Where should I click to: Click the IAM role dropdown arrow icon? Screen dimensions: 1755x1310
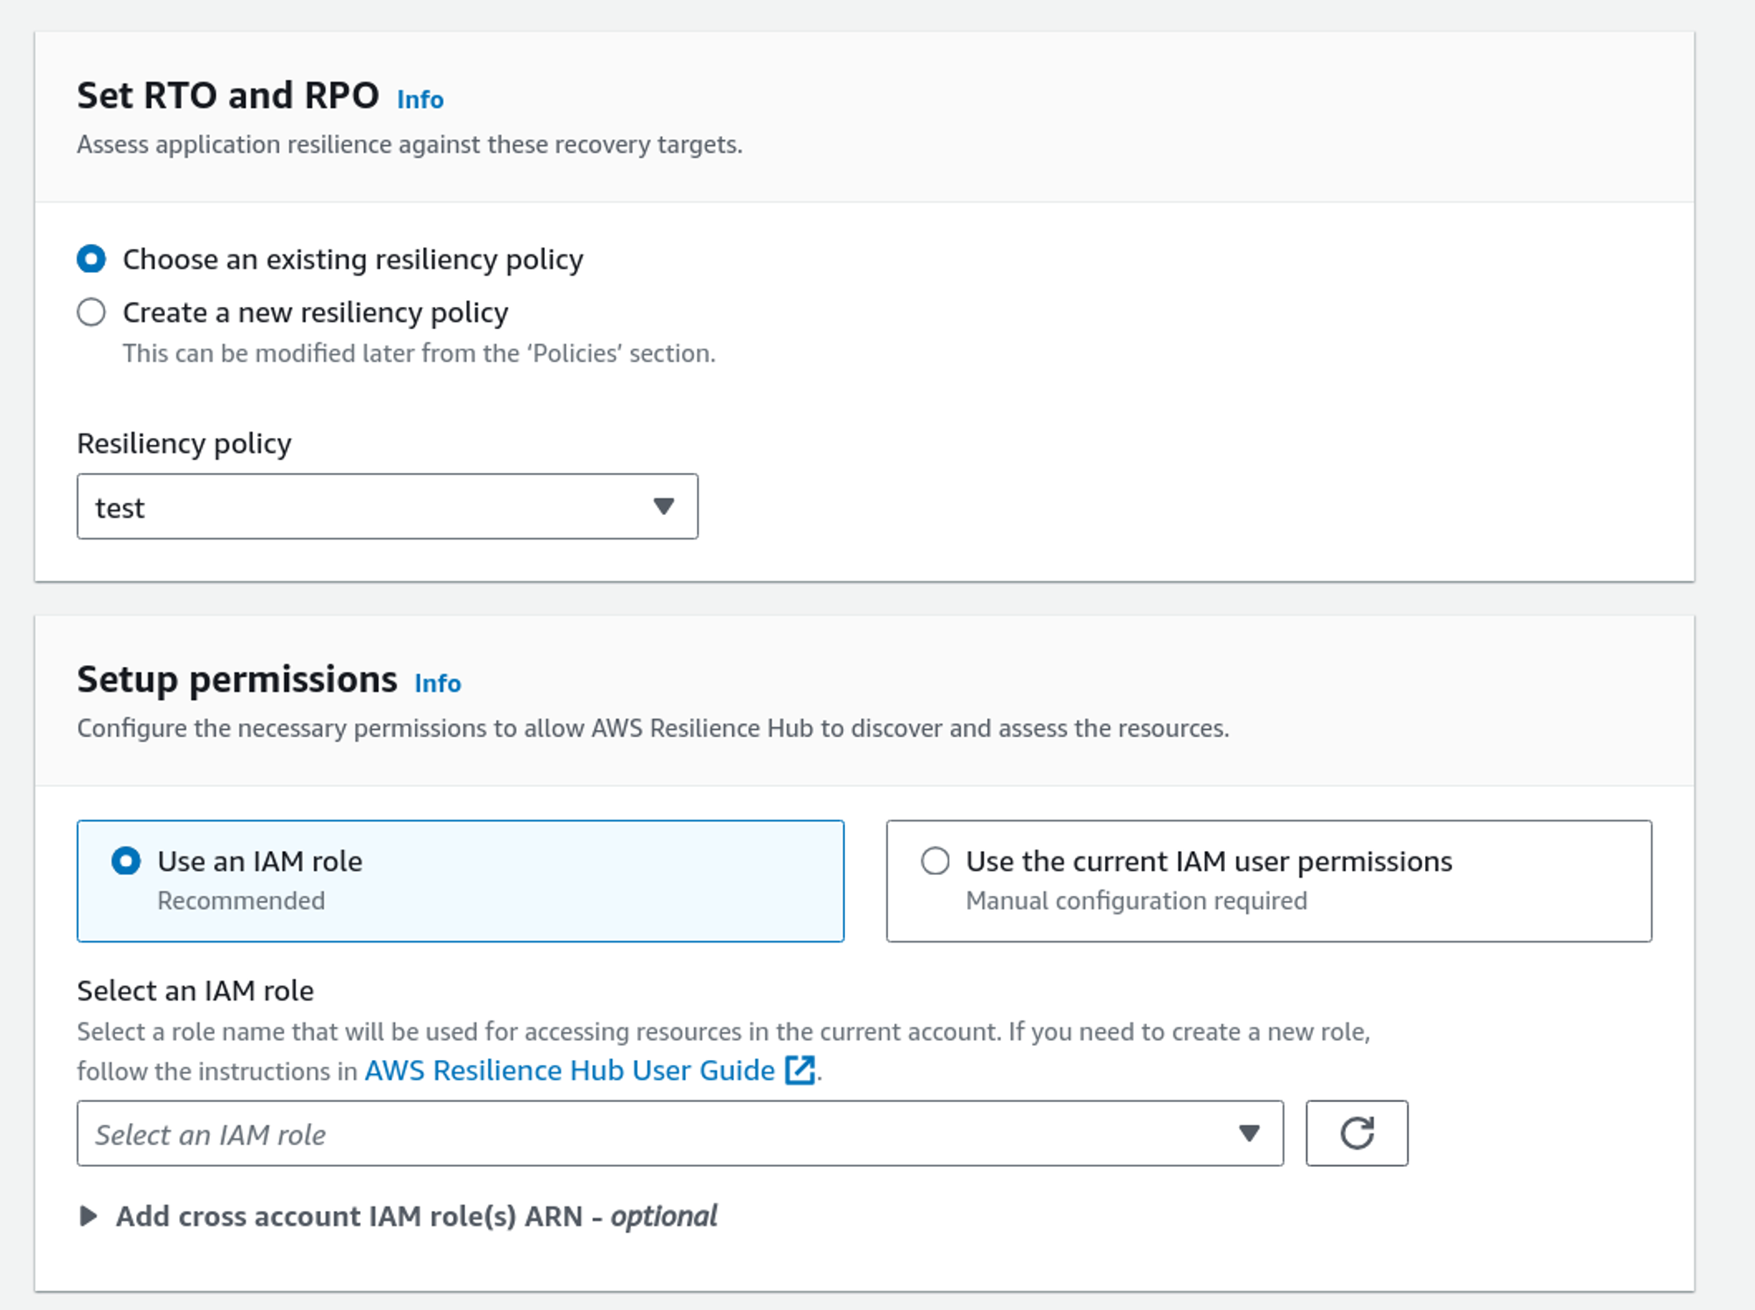point(1249,1133)
